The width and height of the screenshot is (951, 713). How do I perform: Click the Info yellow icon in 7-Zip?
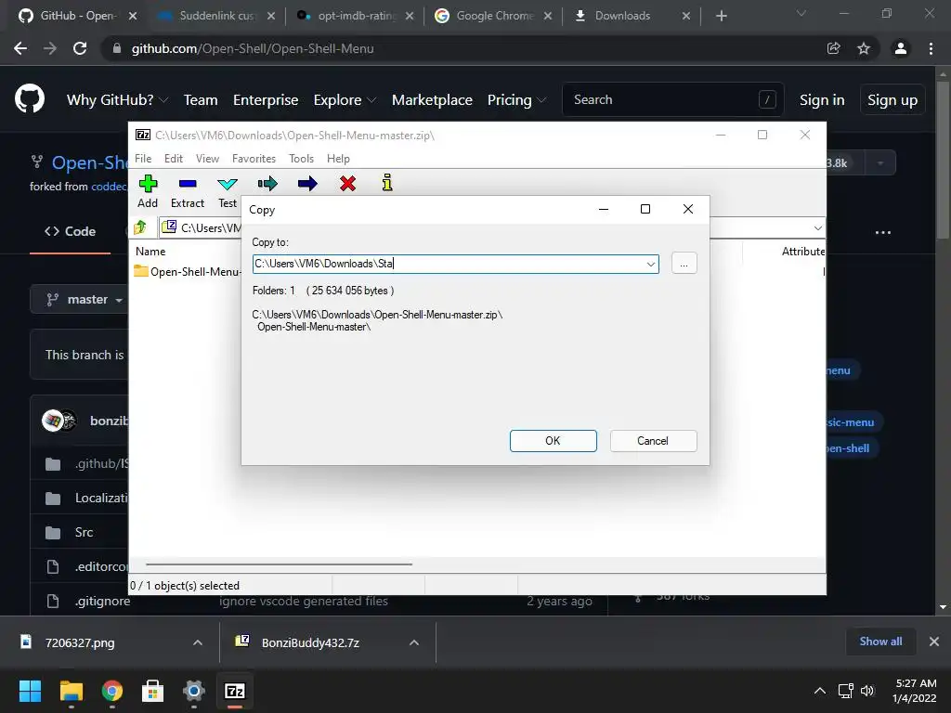pos(387,183)
